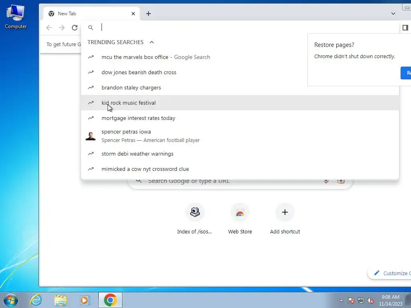Click the Add shortcut plus button
Viewport: 411px width, 308px height.
pyautogui.click(x=285, y=212)
